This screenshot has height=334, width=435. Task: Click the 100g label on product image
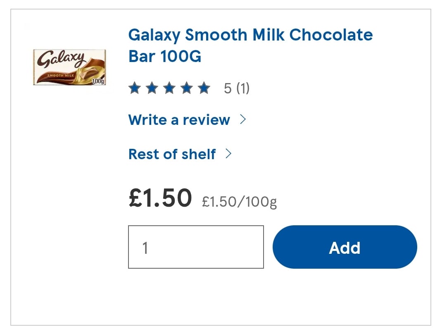pos(98,81)
